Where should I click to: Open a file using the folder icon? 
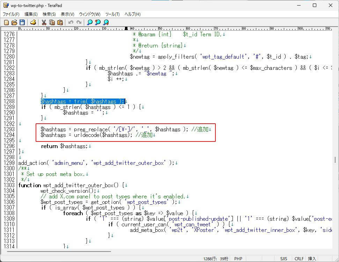point(14,22)
